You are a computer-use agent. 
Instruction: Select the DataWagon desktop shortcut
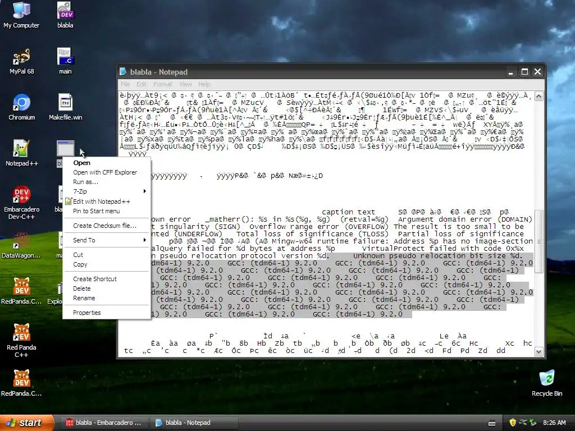tap(21, 245)
